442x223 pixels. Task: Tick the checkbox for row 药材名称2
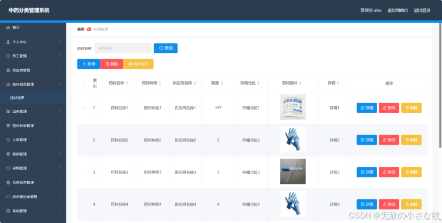coord(84,140)
